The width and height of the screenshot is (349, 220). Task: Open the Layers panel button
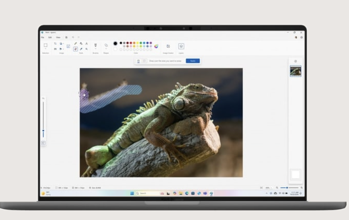coord(181,46)
